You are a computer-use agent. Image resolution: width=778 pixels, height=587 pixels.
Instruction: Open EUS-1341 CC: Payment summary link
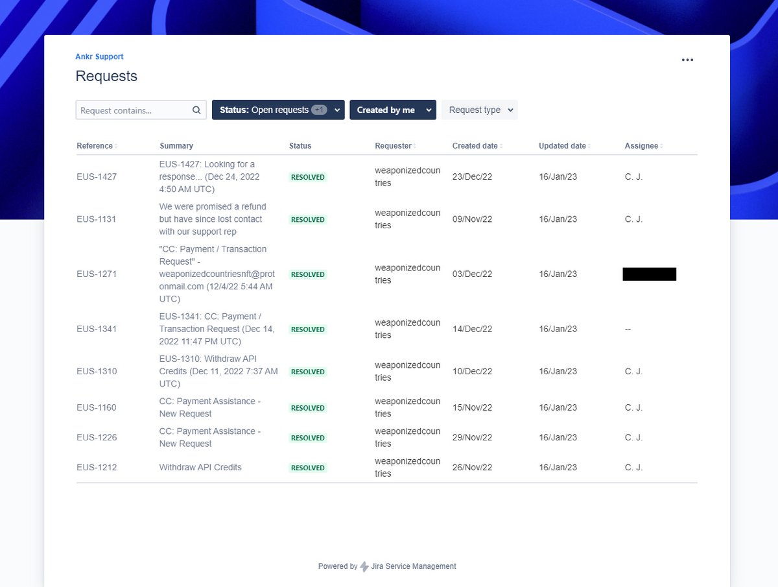[217, 329]
